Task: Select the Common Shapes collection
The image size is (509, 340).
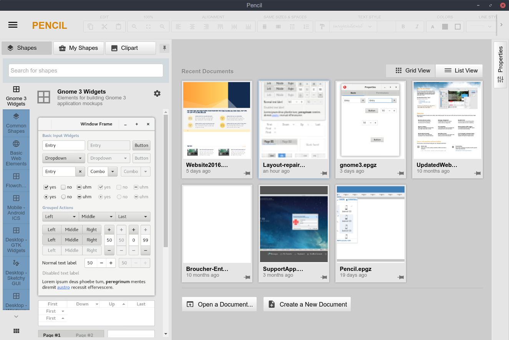Action: [16, 123]
